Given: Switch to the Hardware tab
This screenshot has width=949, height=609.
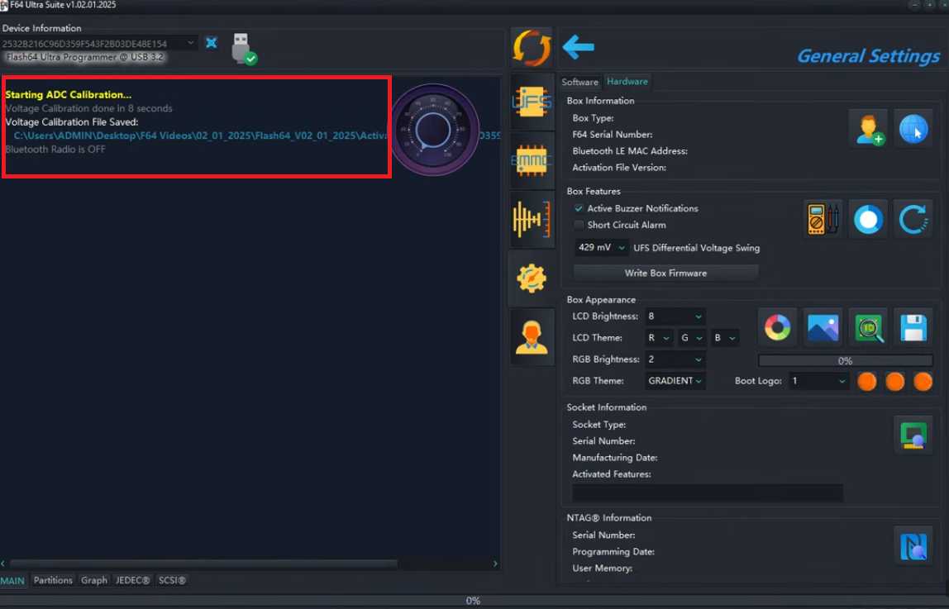Looking at the screenshot, I should (627, 82).
